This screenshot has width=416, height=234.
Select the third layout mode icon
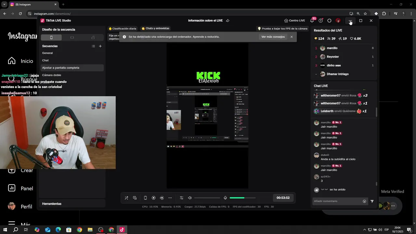click(93, 37)
